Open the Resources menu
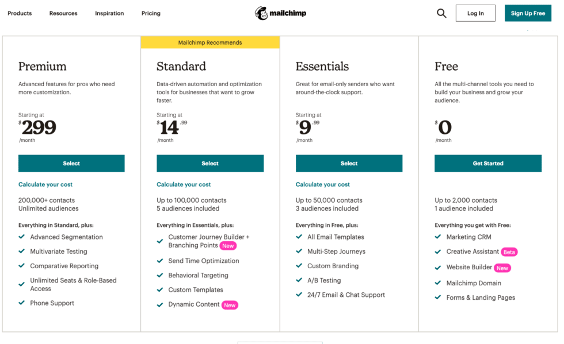564x344 pixels. (x=63, y=13)
